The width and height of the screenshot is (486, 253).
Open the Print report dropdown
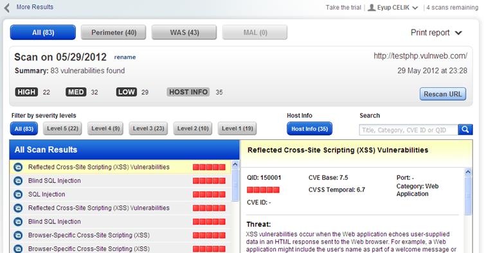437,33
